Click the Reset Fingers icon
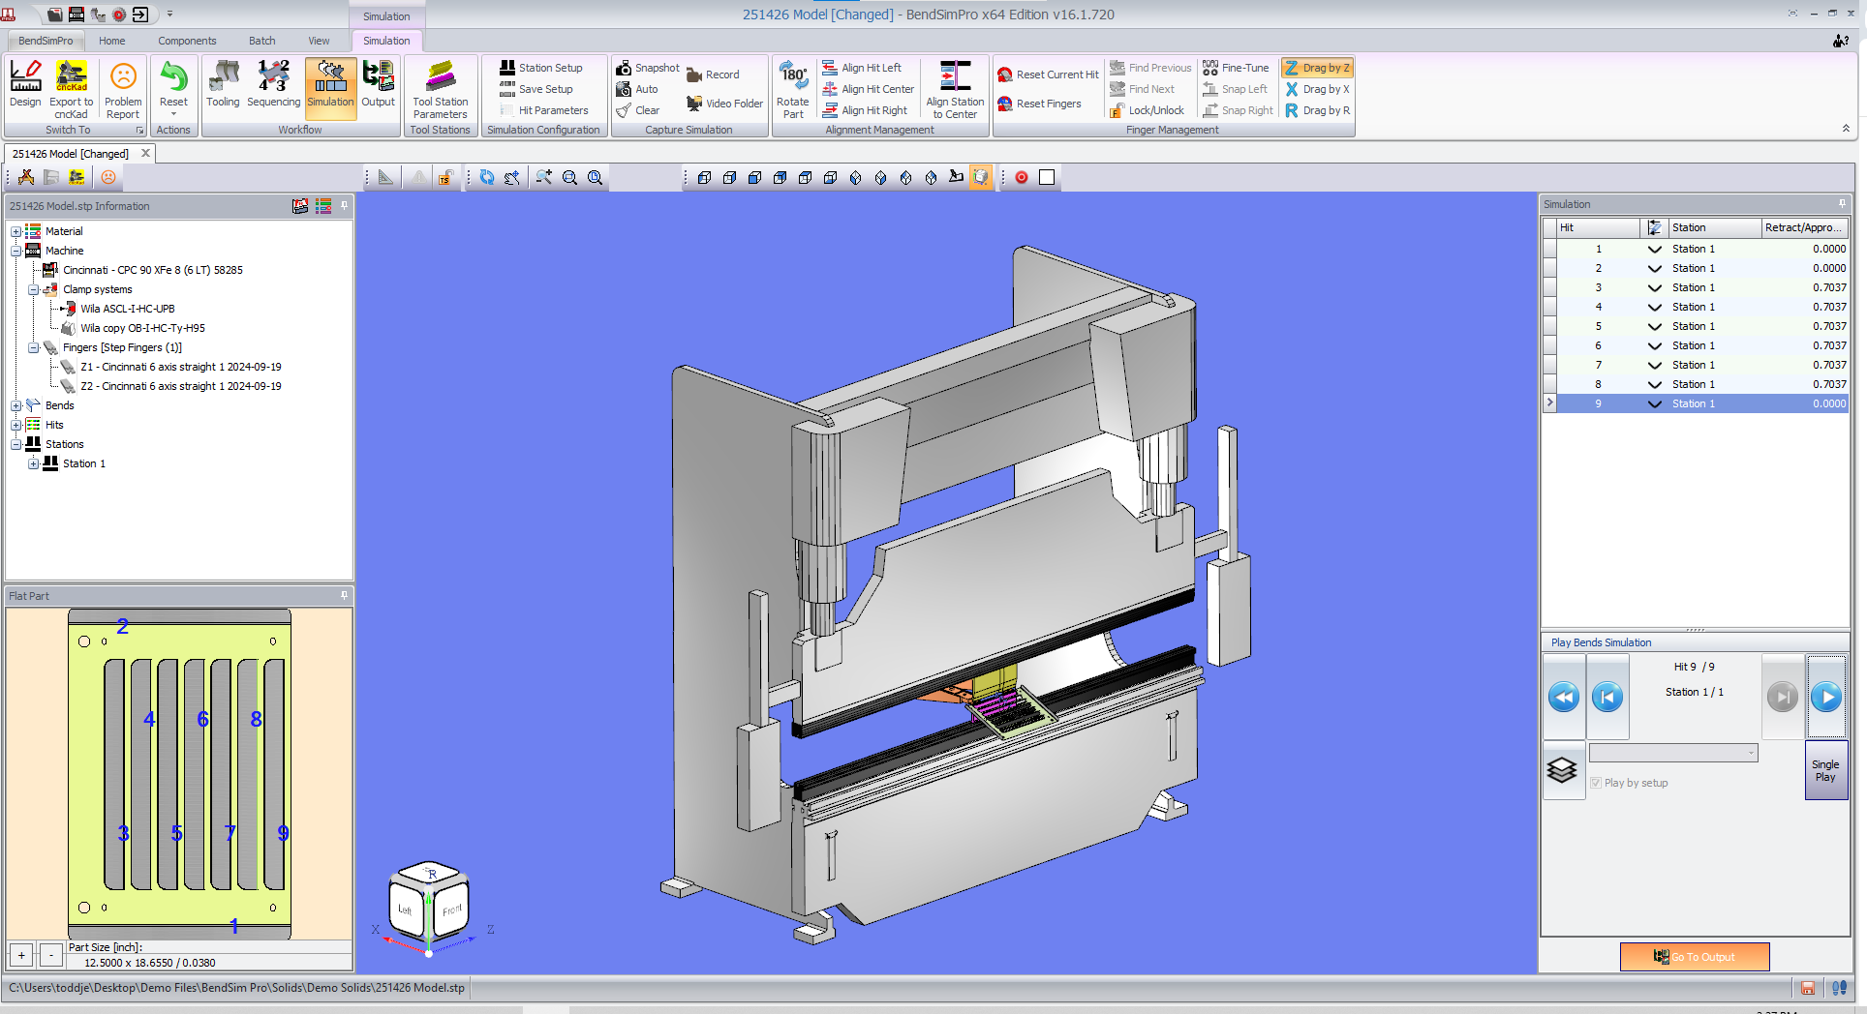Image resolution: width=1867 pixels, height=1014 pixels. tap(1039, 104)
